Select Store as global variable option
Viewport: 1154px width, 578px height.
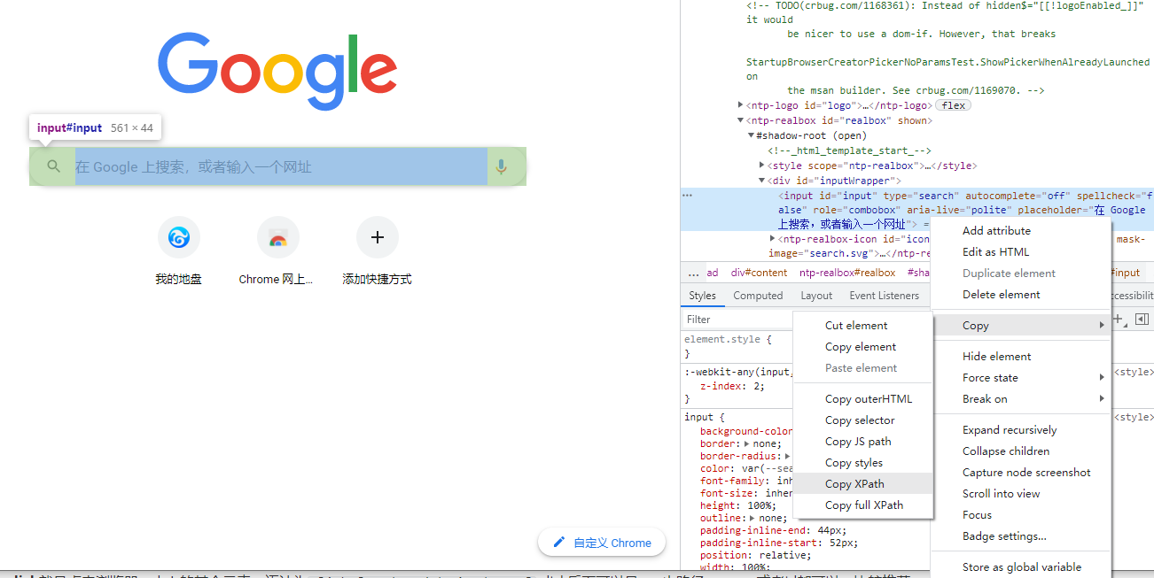click(1023, 566)
